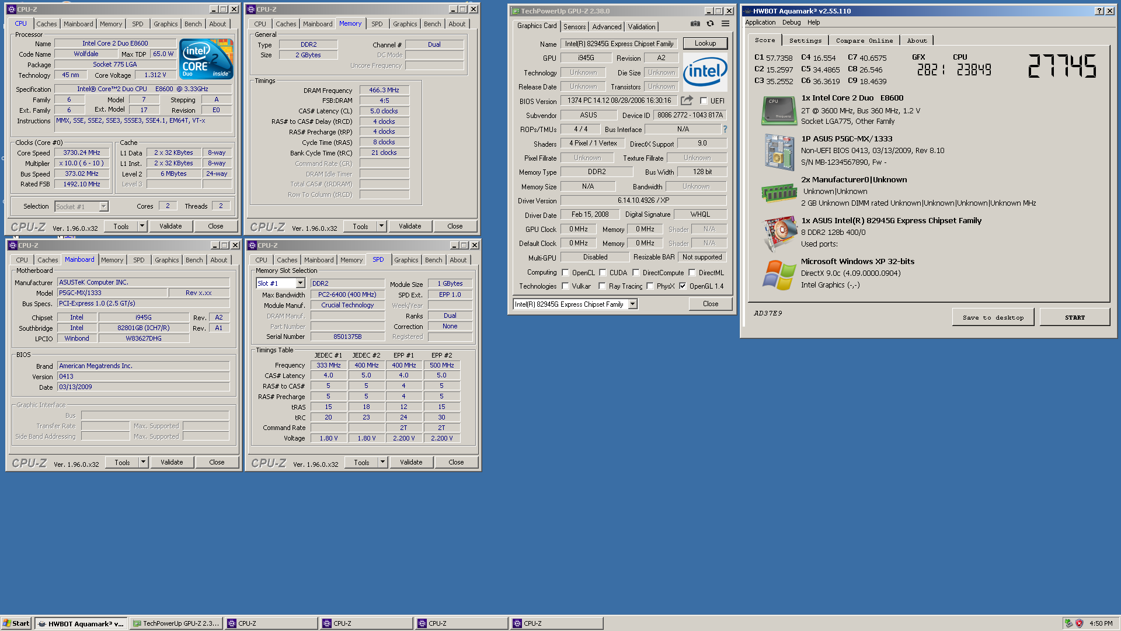
Task: Expand Tools dropdown arrow in CPU-Z CPU window
Action: (142, 226)
